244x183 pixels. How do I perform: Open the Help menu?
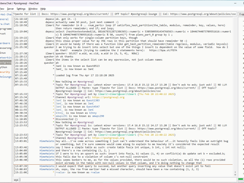point(43,8)
